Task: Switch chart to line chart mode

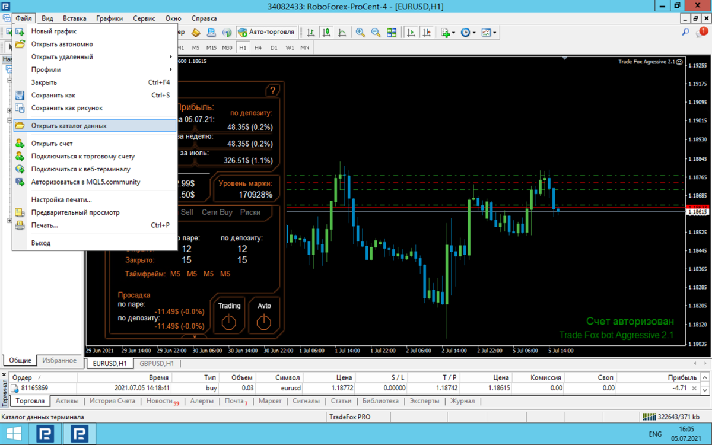Action: click(x=342, y=33)
